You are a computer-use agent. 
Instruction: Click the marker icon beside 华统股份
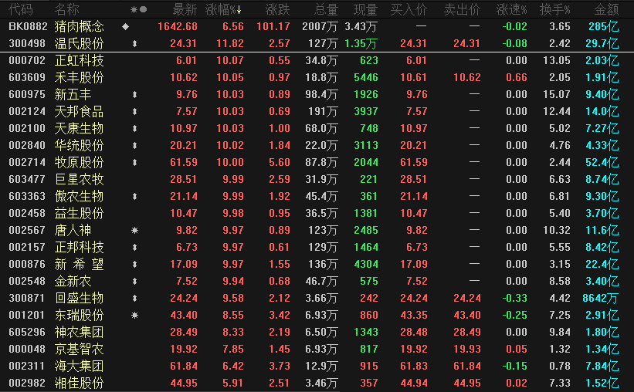pyautogui.click(x=134, y=146)
